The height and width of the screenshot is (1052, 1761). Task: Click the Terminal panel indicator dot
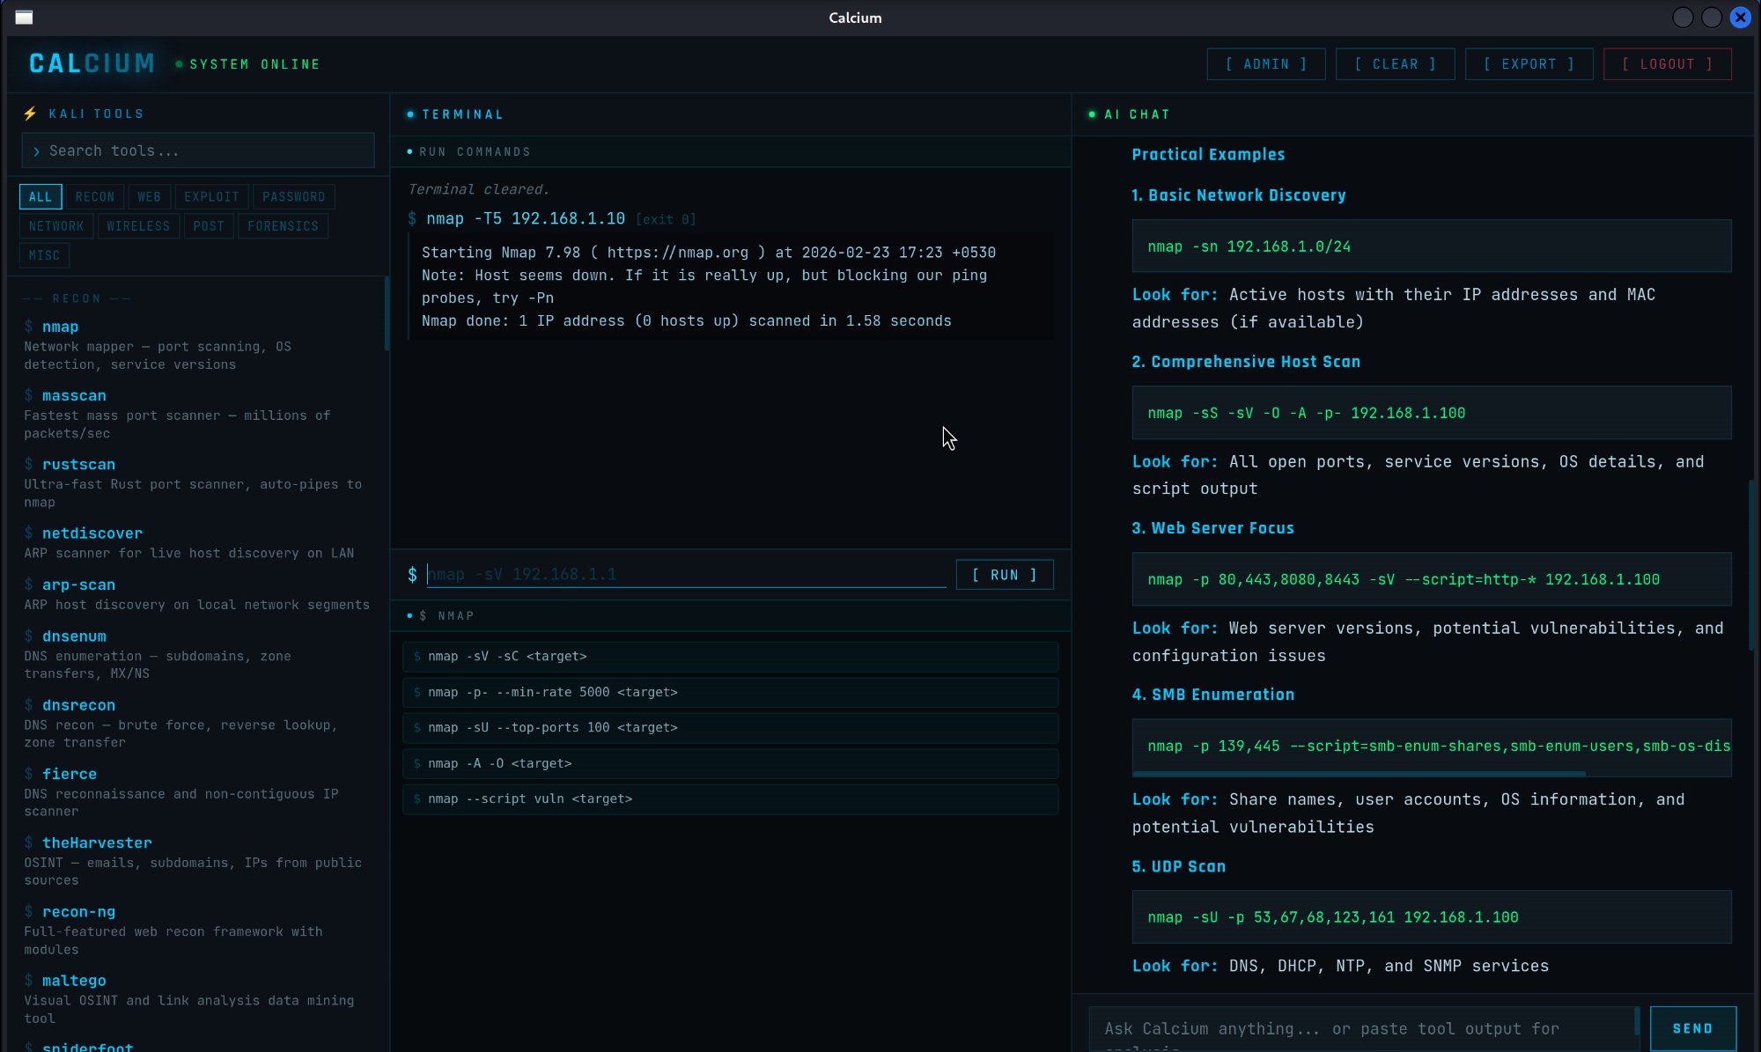click(x=410, y=114)
